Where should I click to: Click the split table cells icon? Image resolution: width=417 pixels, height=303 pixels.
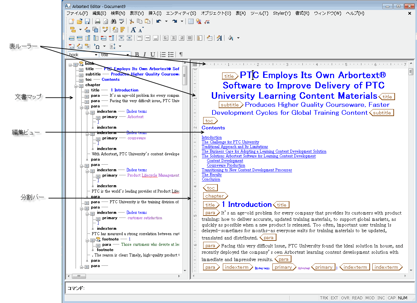click(129, 38)
